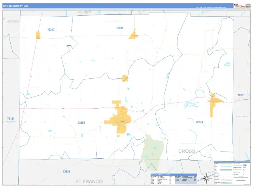Click the ZIP Code index legend header

point(174,175)
